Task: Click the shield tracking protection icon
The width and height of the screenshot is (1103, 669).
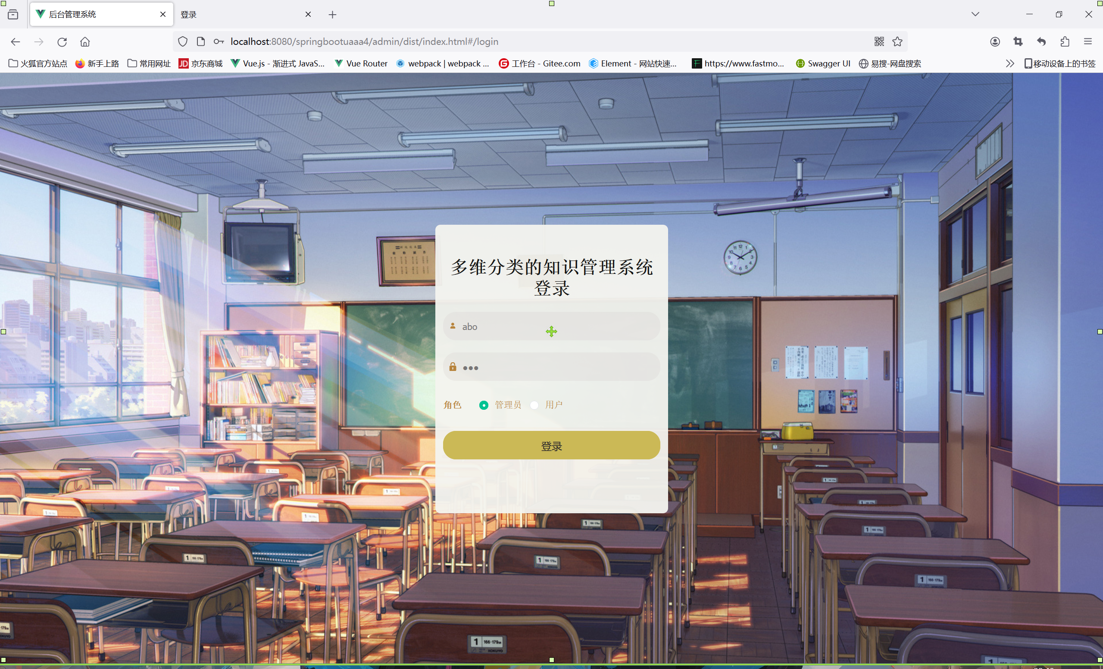Action: point(183,42)
